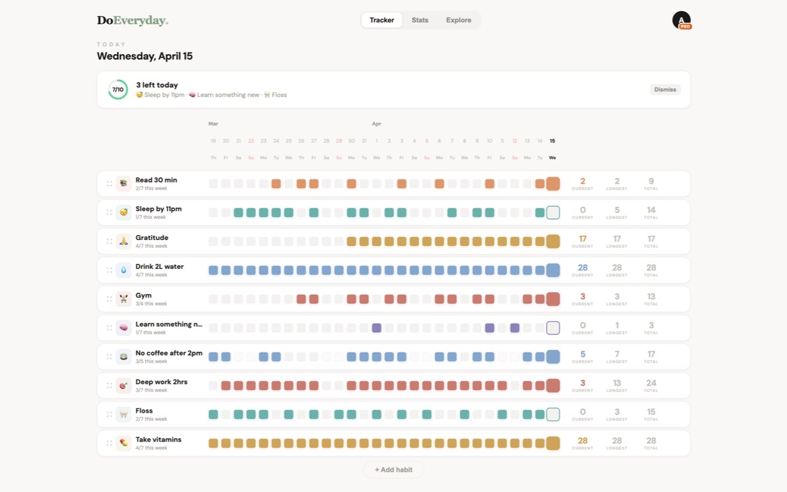
Task: Click the Gym habit icon
Action: [124, 300]
